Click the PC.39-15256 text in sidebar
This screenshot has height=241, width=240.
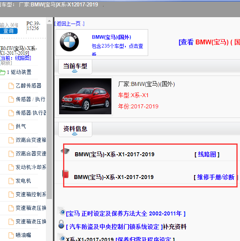point(33,26)
